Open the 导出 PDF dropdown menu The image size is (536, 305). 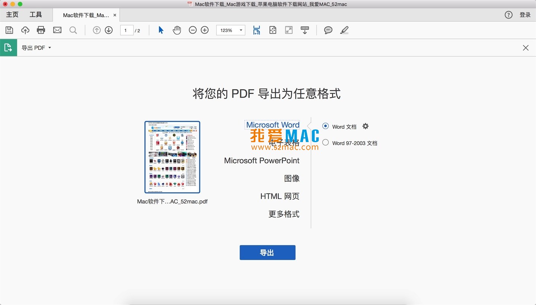[x=36, y=48]
